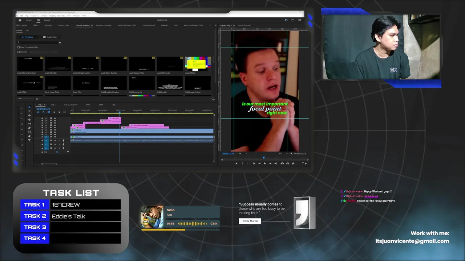The width and height of the screenshot is (465, 261).
Task: Switch to Essential Sound tab
Action: click(x=148, y=25)
